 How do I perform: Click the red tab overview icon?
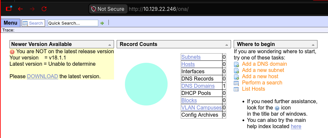9,9
